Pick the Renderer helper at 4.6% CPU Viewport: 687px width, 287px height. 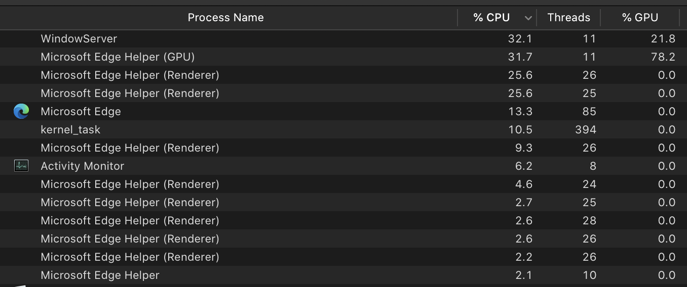(x=130, y=184)
